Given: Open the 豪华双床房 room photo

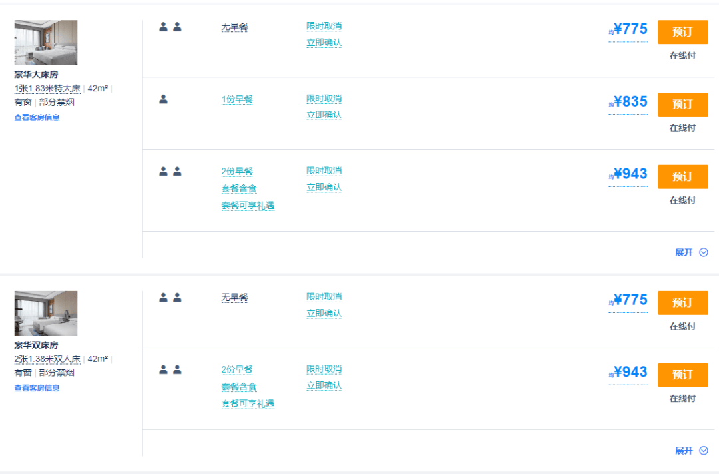Looking at the screenshot, I should (46, 313).
